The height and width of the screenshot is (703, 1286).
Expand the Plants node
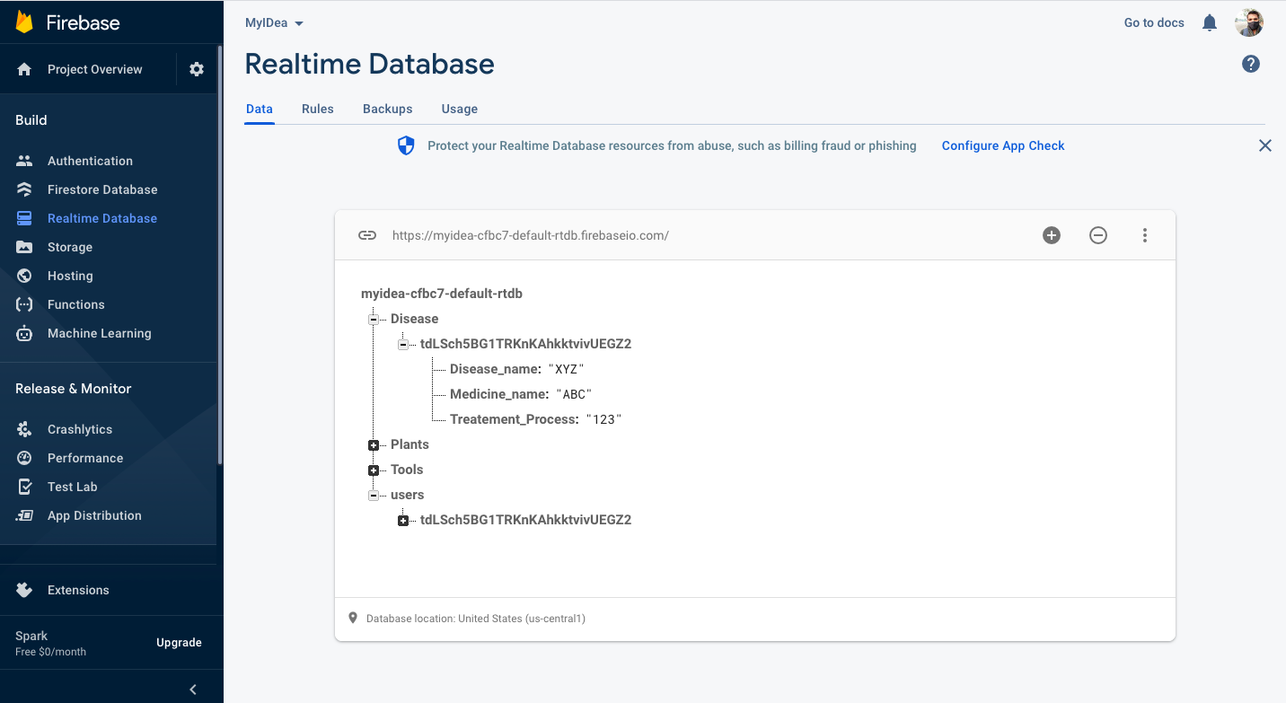(373, 445)
